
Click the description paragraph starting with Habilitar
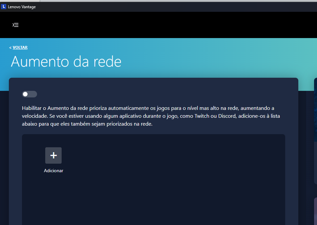click(x=151, y=116)
